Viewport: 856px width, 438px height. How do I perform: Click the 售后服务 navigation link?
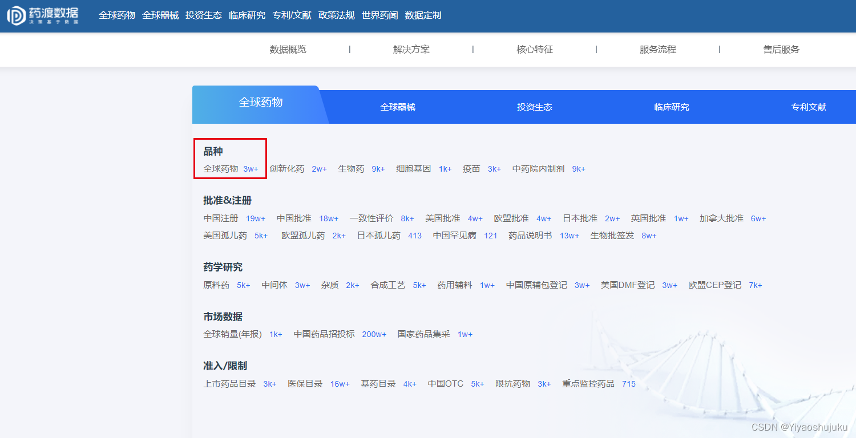pos(781,50)
